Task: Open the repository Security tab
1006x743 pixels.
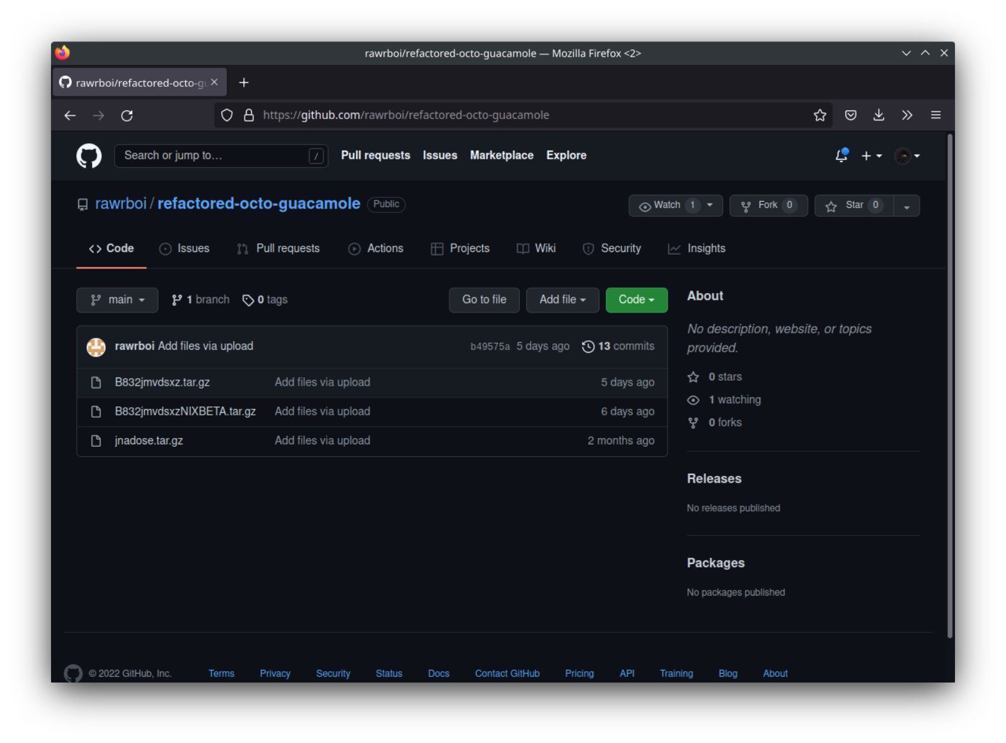Action: tap(612, 248)
